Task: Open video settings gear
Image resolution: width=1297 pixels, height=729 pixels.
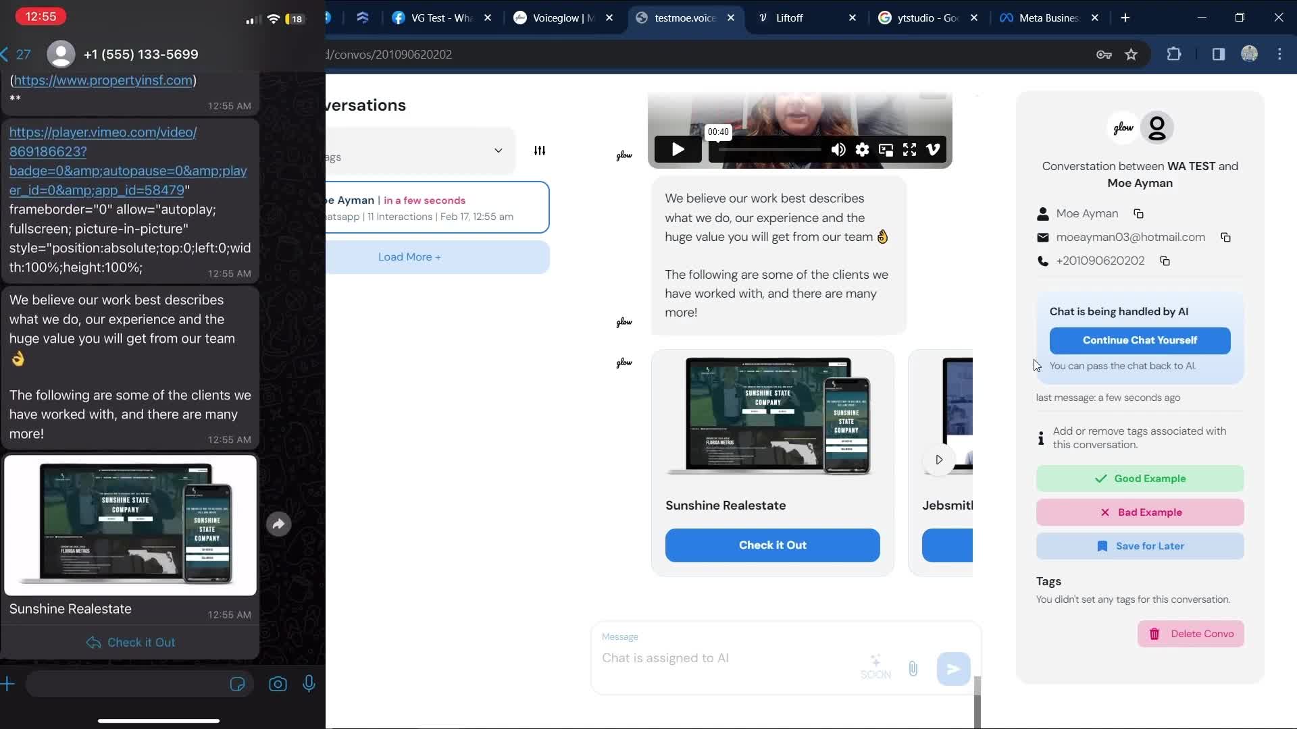Action: click(x=862, y=149)
